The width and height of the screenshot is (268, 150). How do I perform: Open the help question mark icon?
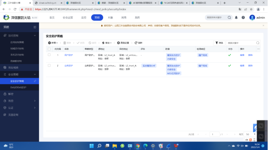click(243, 17)
